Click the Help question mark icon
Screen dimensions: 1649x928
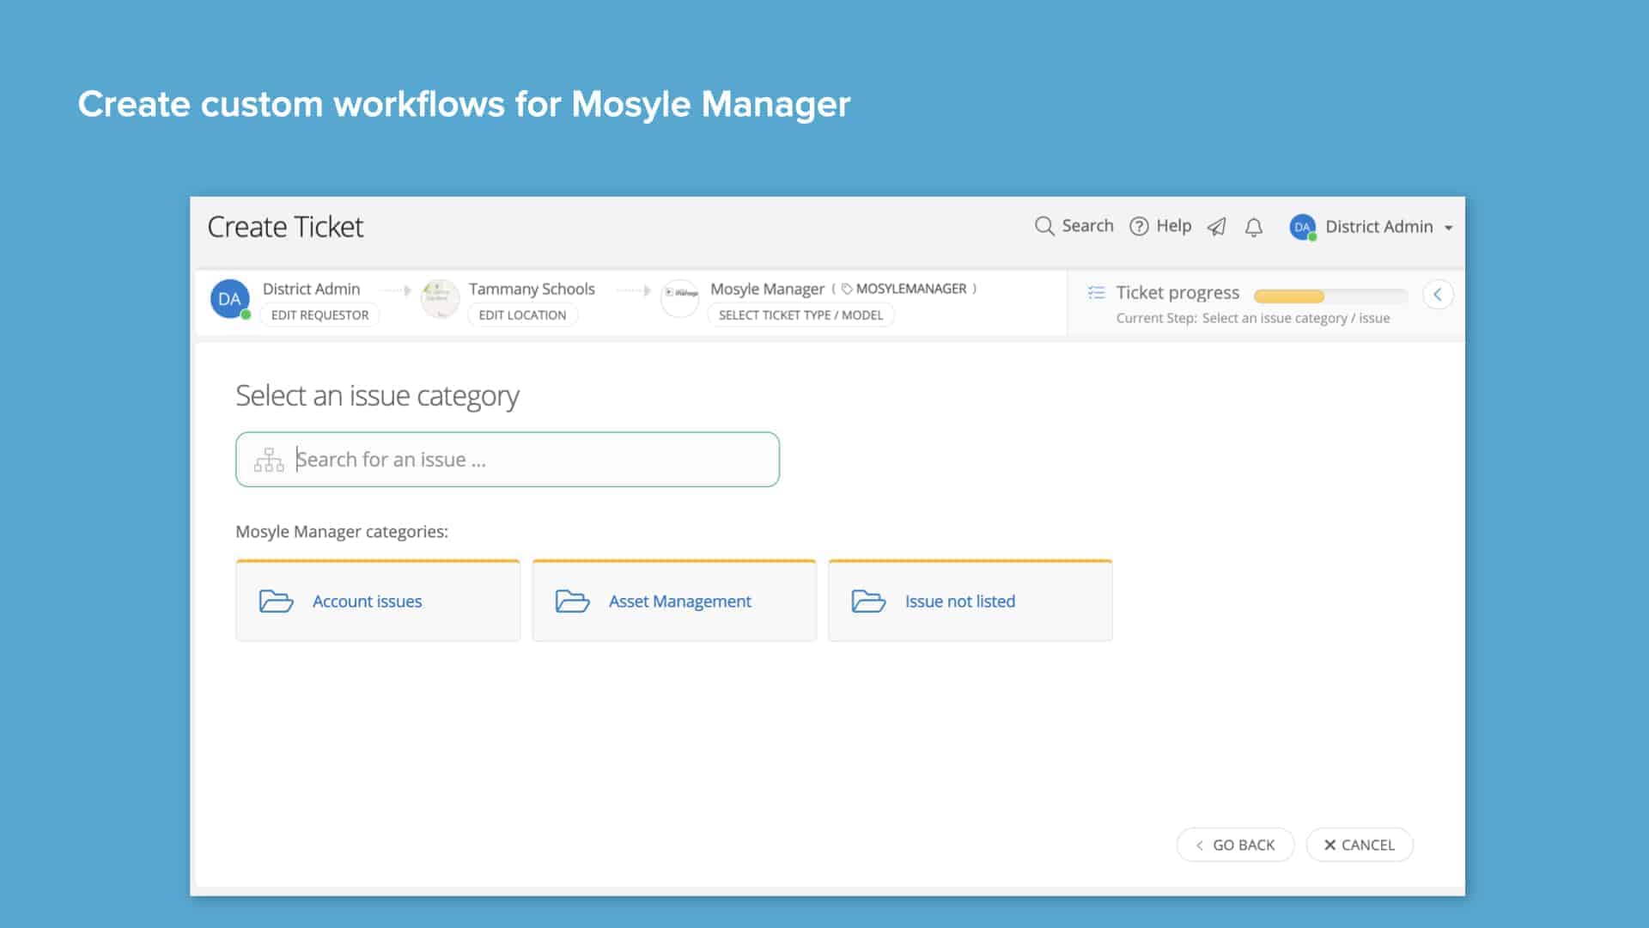tap(1138, 226)
